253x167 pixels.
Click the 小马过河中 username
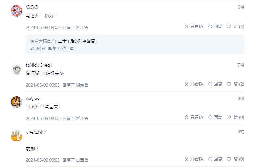click(x=36, y=132)
